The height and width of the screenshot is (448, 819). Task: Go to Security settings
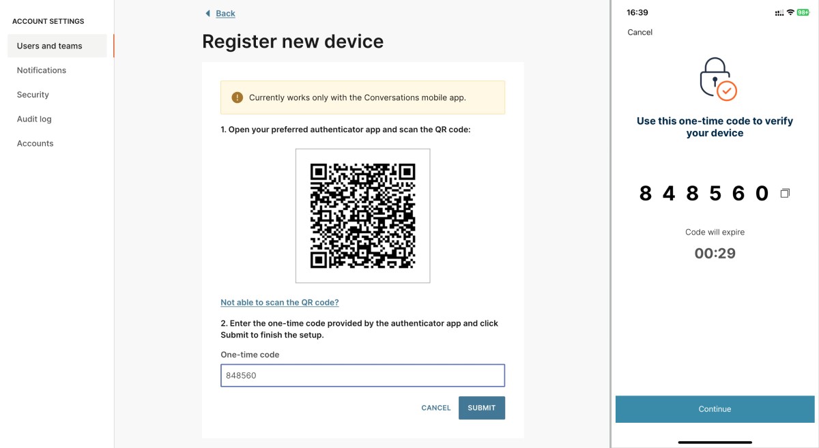[33, 95]
